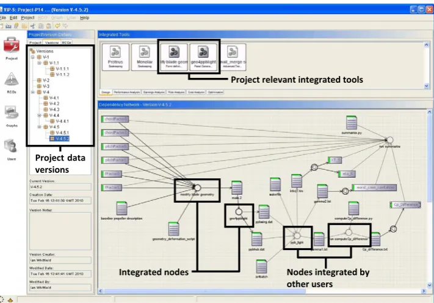Select the gamma2.lst file node

[322, 191]
